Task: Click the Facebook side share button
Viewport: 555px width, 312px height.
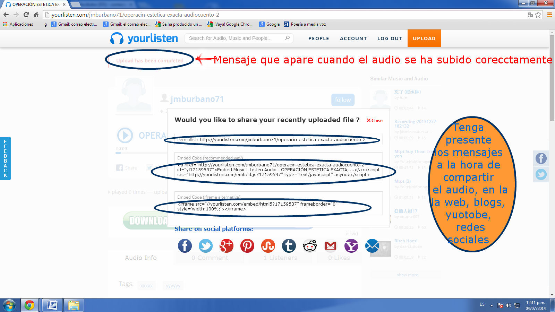Action: (541, 158)
